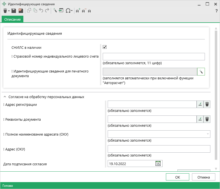Click the import arrow toolbar icon

(x=61, y=11)
